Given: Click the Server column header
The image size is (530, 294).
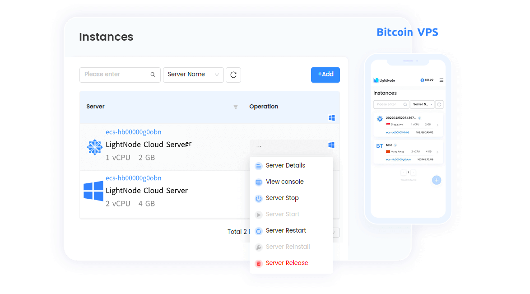Looking at the screenshot, I should 95,107.
